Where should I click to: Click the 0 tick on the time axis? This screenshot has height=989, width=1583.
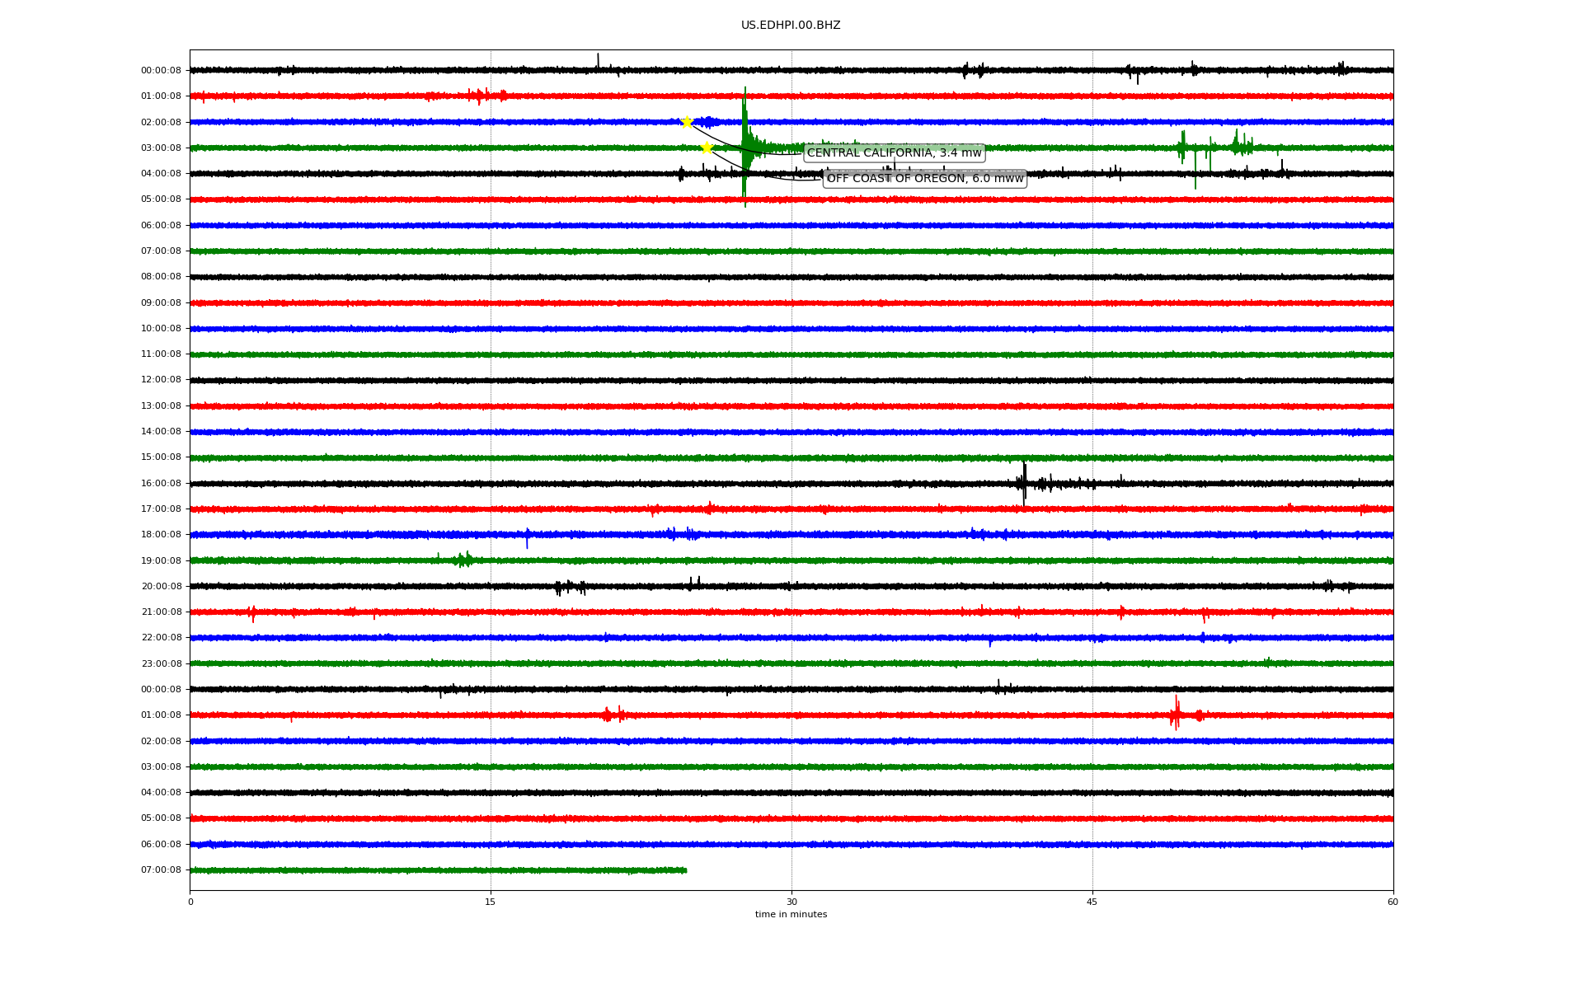coord(190,902)
